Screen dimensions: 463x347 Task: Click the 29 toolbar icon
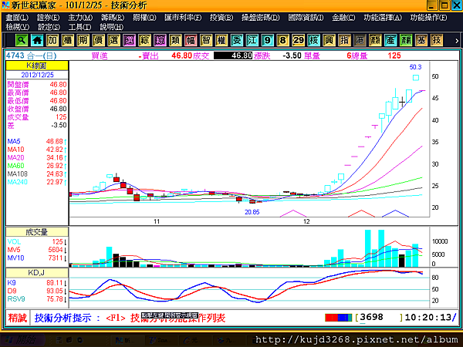point(298,40)
